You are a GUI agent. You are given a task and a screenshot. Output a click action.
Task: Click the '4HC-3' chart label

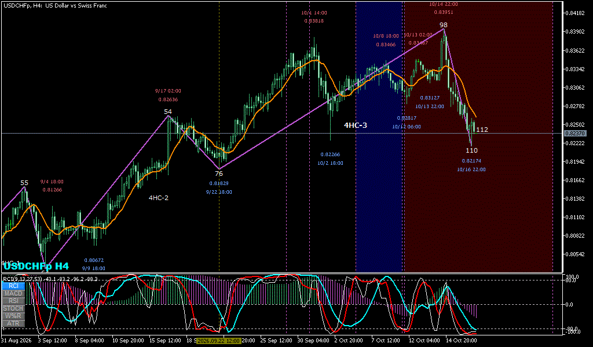[x=356, y=125]
